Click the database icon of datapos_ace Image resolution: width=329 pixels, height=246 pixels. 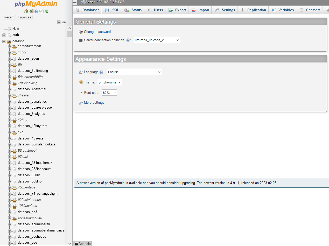15,243
